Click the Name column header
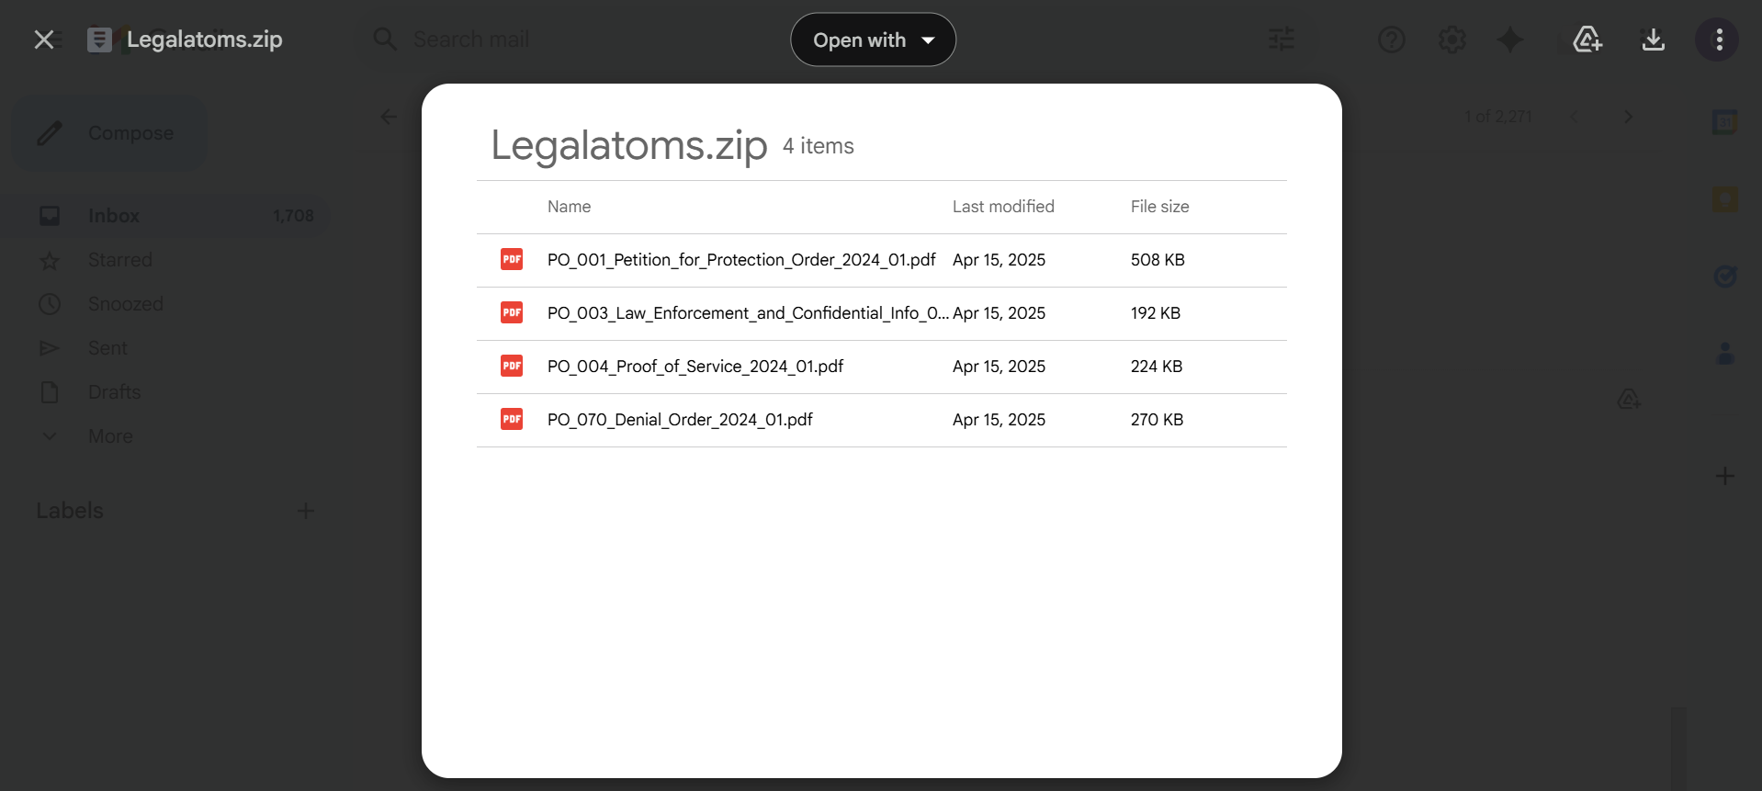 pos(569,207)
